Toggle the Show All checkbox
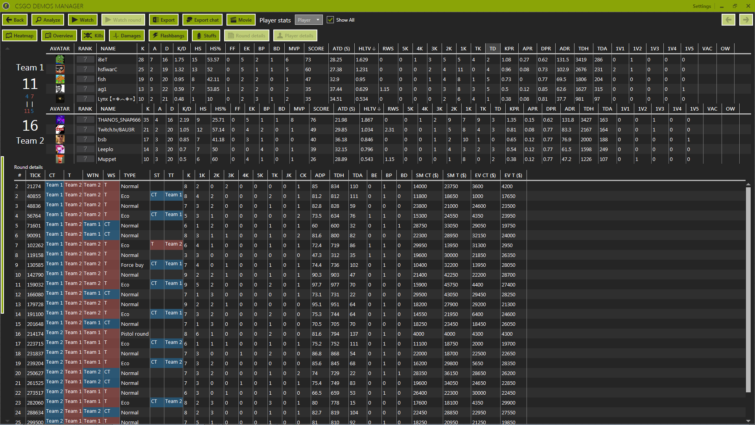The image size is (755, 425). [x=330, y=20]
